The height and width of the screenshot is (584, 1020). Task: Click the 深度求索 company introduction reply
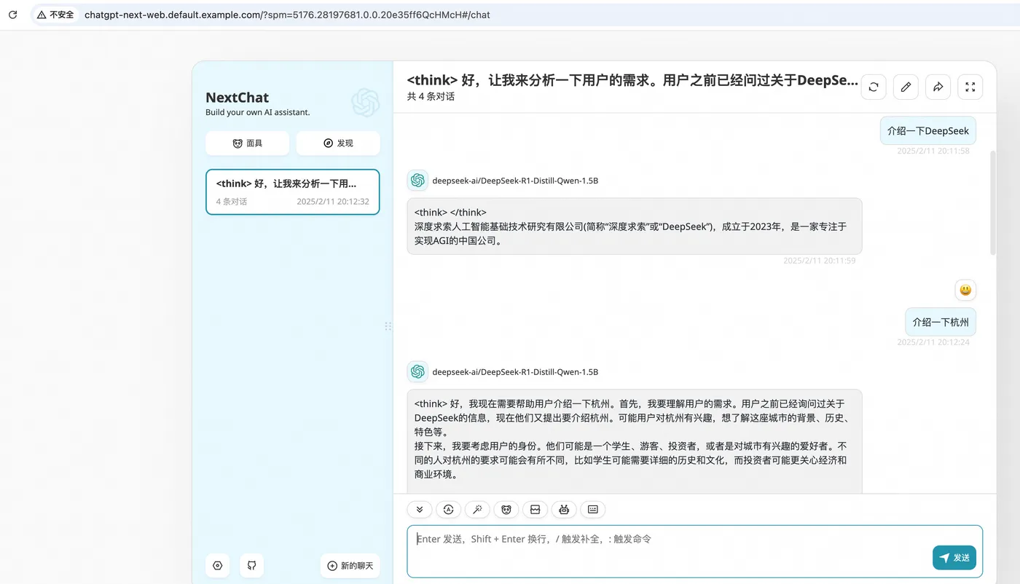pos(635,226)
